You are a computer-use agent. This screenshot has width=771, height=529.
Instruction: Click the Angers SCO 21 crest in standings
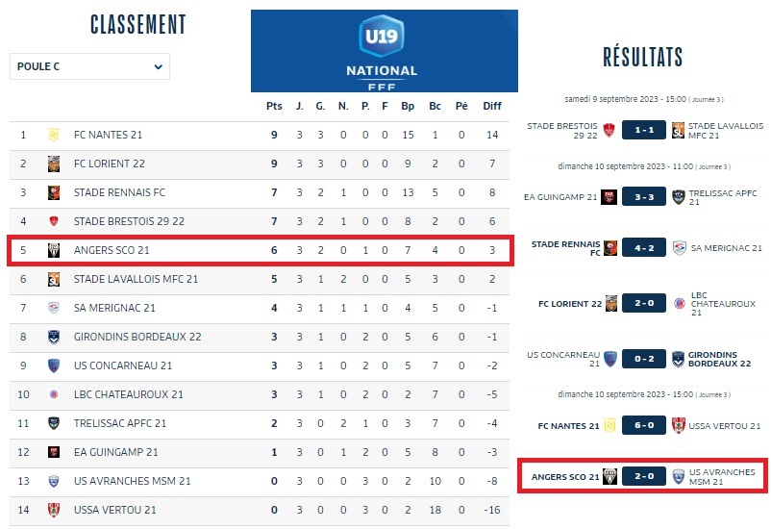54,250
